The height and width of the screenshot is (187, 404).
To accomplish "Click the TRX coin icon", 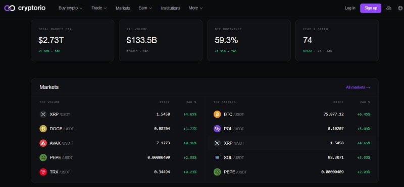I will coord(43,172).
